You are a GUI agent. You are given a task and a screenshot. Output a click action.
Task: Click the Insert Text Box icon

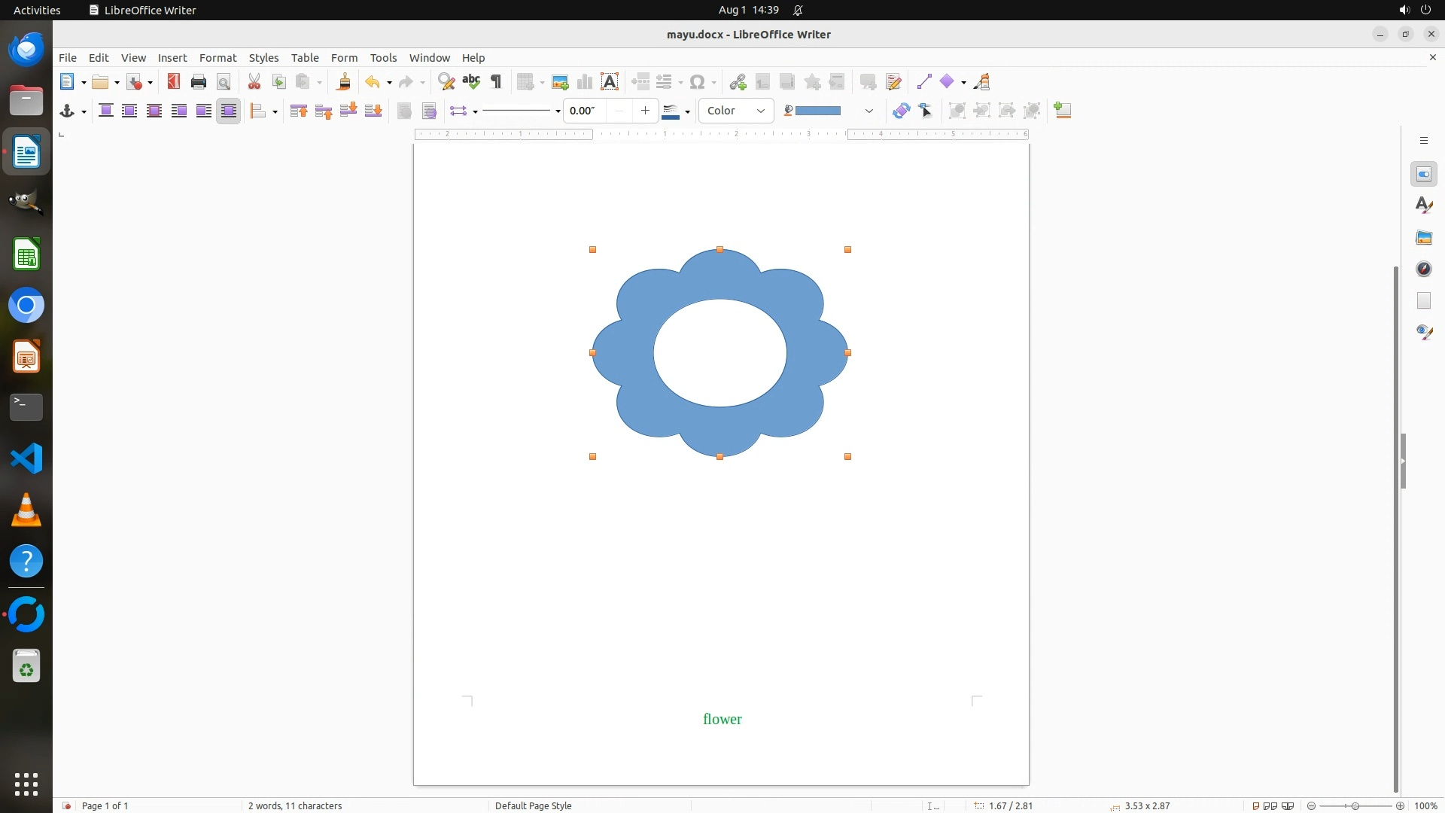(x=610, y=82)
